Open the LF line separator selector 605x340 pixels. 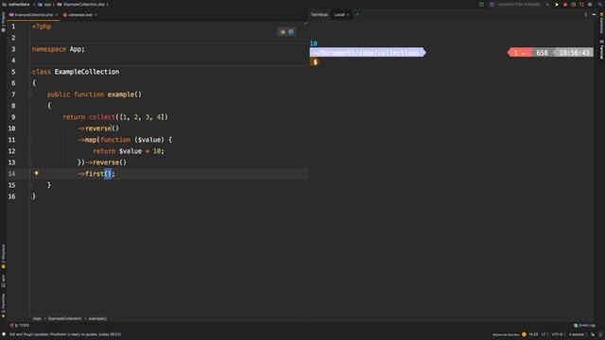(544, 334)
